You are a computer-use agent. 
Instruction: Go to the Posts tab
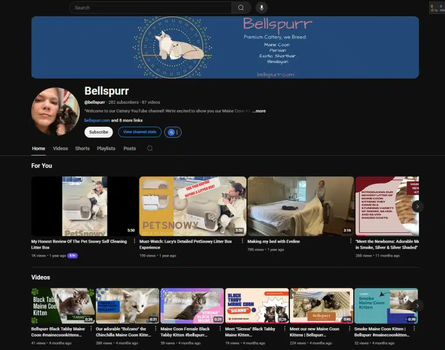coord(130,149)
